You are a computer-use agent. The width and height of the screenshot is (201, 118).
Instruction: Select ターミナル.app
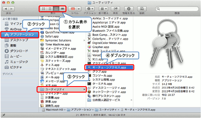tap(100, 84)
